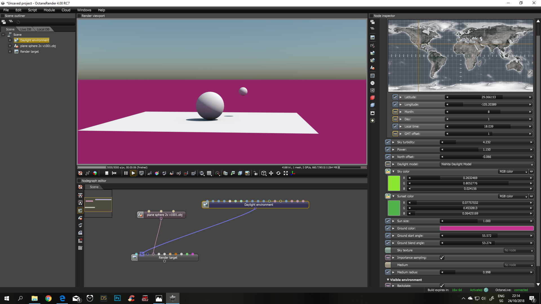The height and width of the screenshot is (304, 541).
Task: Click the pink Ground color swatch
Action: pos(487,228)
